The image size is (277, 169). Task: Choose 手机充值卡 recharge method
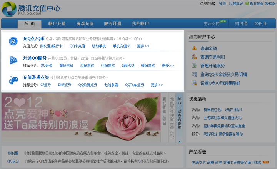pyautogui.click(x=122, y=46)
